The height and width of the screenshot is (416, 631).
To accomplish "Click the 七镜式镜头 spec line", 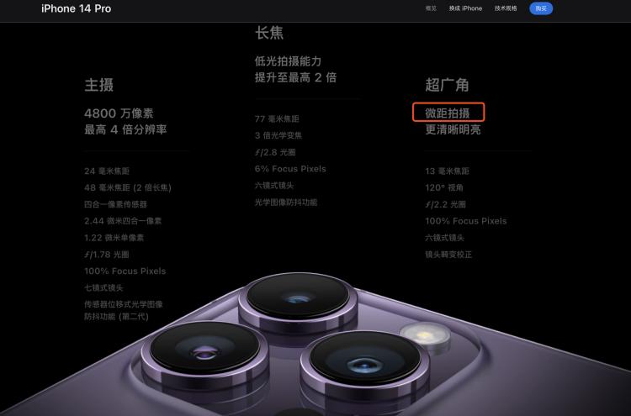I will [x=103, y=287].
